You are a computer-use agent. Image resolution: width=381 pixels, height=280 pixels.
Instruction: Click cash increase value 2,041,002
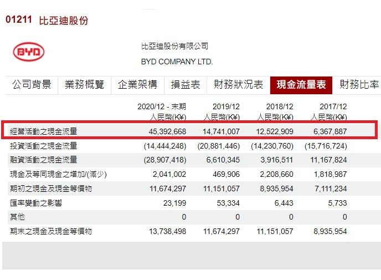pyautogui.click(x=169, y=175)
